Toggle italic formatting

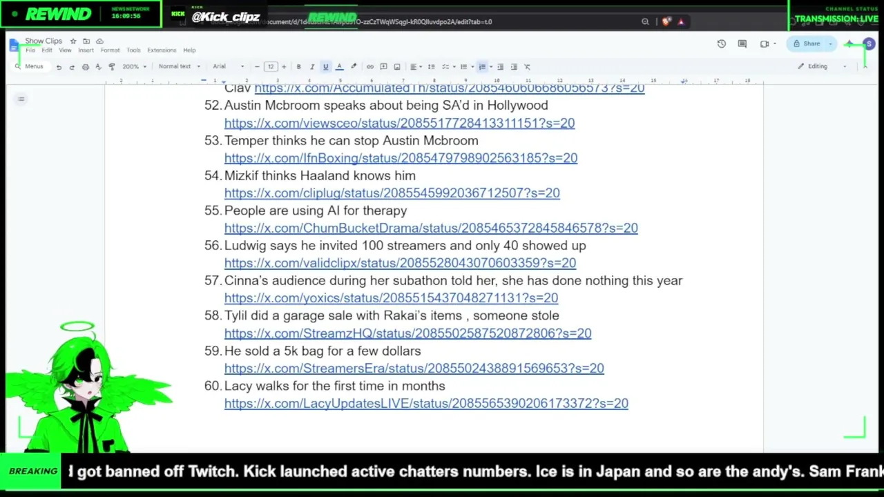[312, 67]
